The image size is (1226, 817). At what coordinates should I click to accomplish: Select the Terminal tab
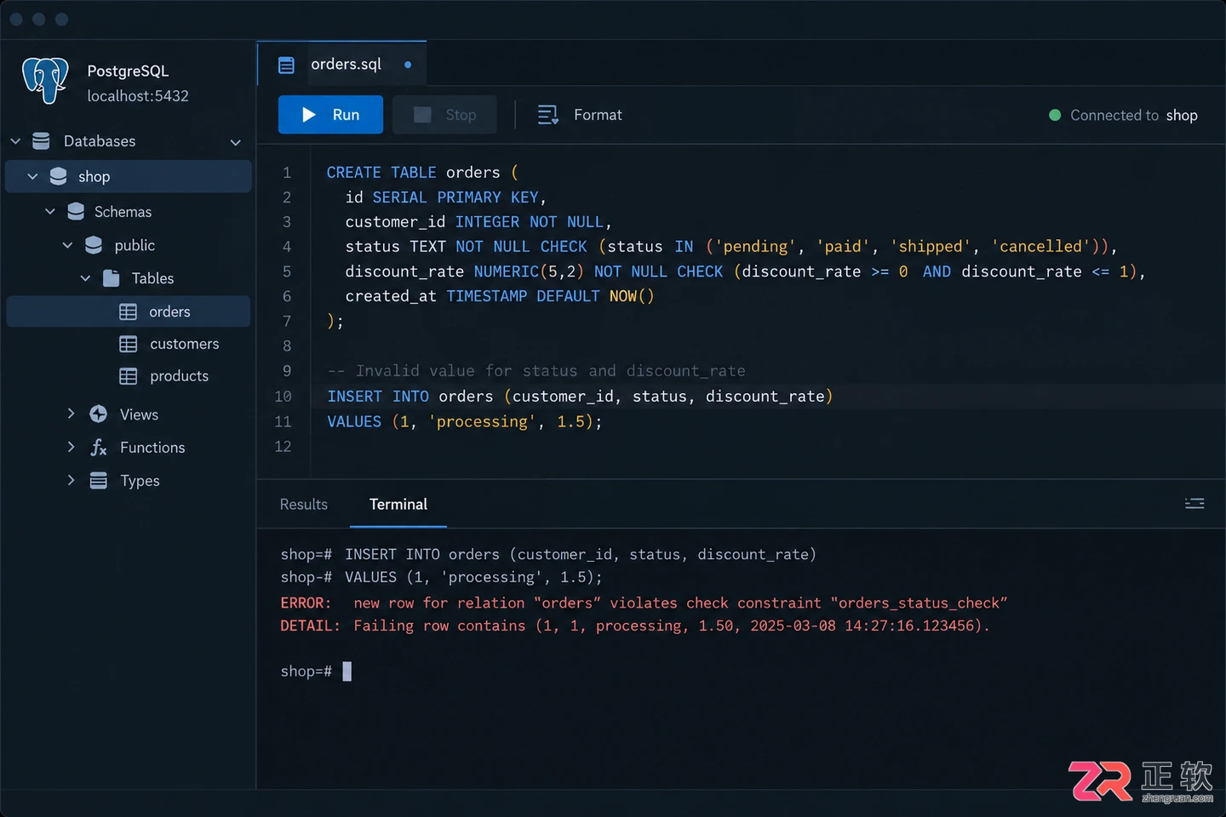(x=398, y=505)
